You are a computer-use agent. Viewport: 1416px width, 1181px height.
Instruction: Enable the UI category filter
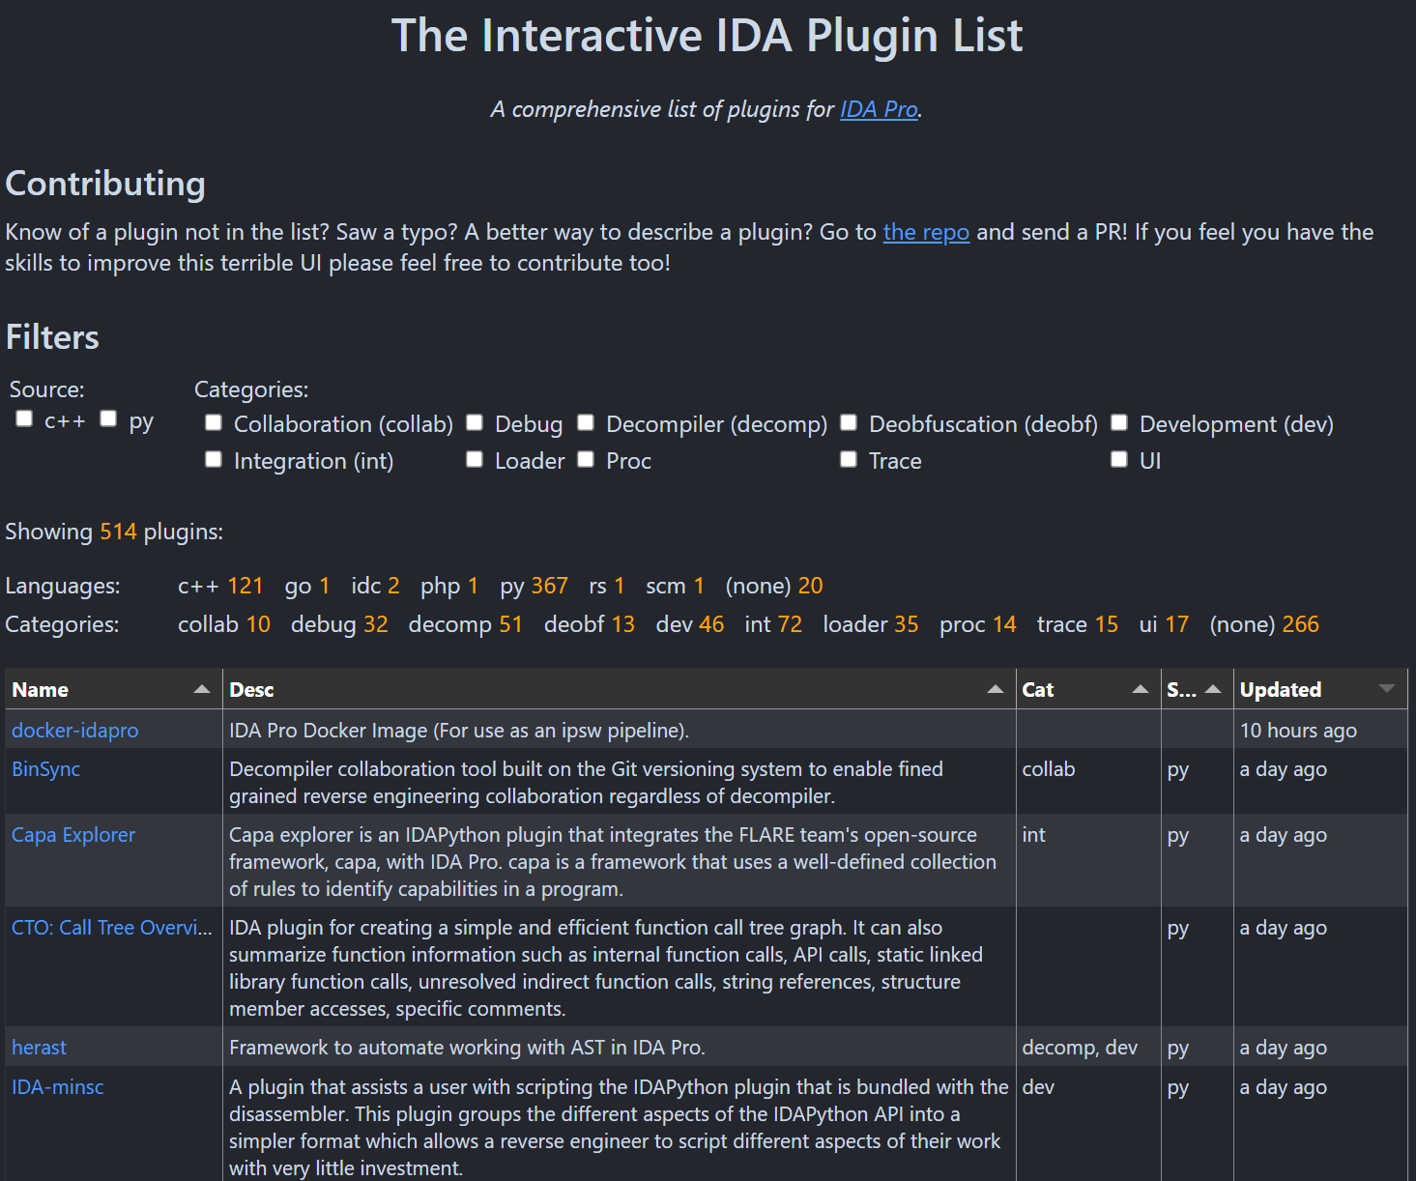(1119, 459)
